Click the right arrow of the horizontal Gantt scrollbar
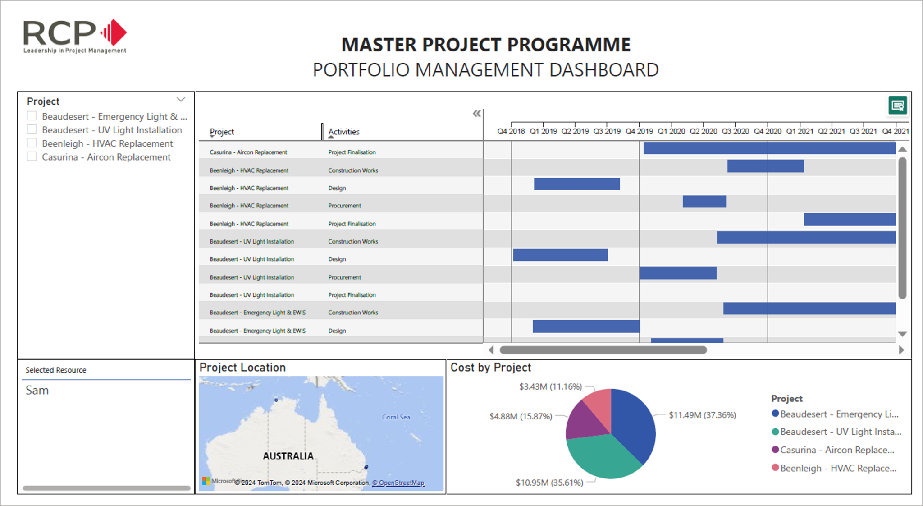Image resolution: width=923 pixels, height=506 pixels. point(901,350)
